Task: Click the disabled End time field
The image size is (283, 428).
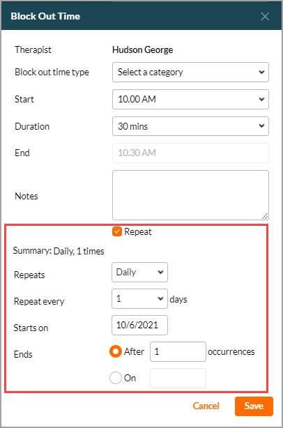Action: [190, 153]
